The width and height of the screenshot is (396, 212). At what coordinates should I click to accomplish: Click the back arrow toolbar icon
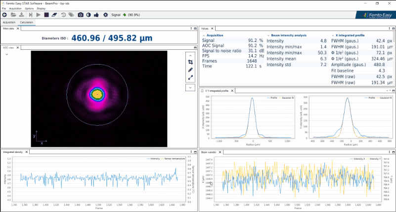coord(4,15)
